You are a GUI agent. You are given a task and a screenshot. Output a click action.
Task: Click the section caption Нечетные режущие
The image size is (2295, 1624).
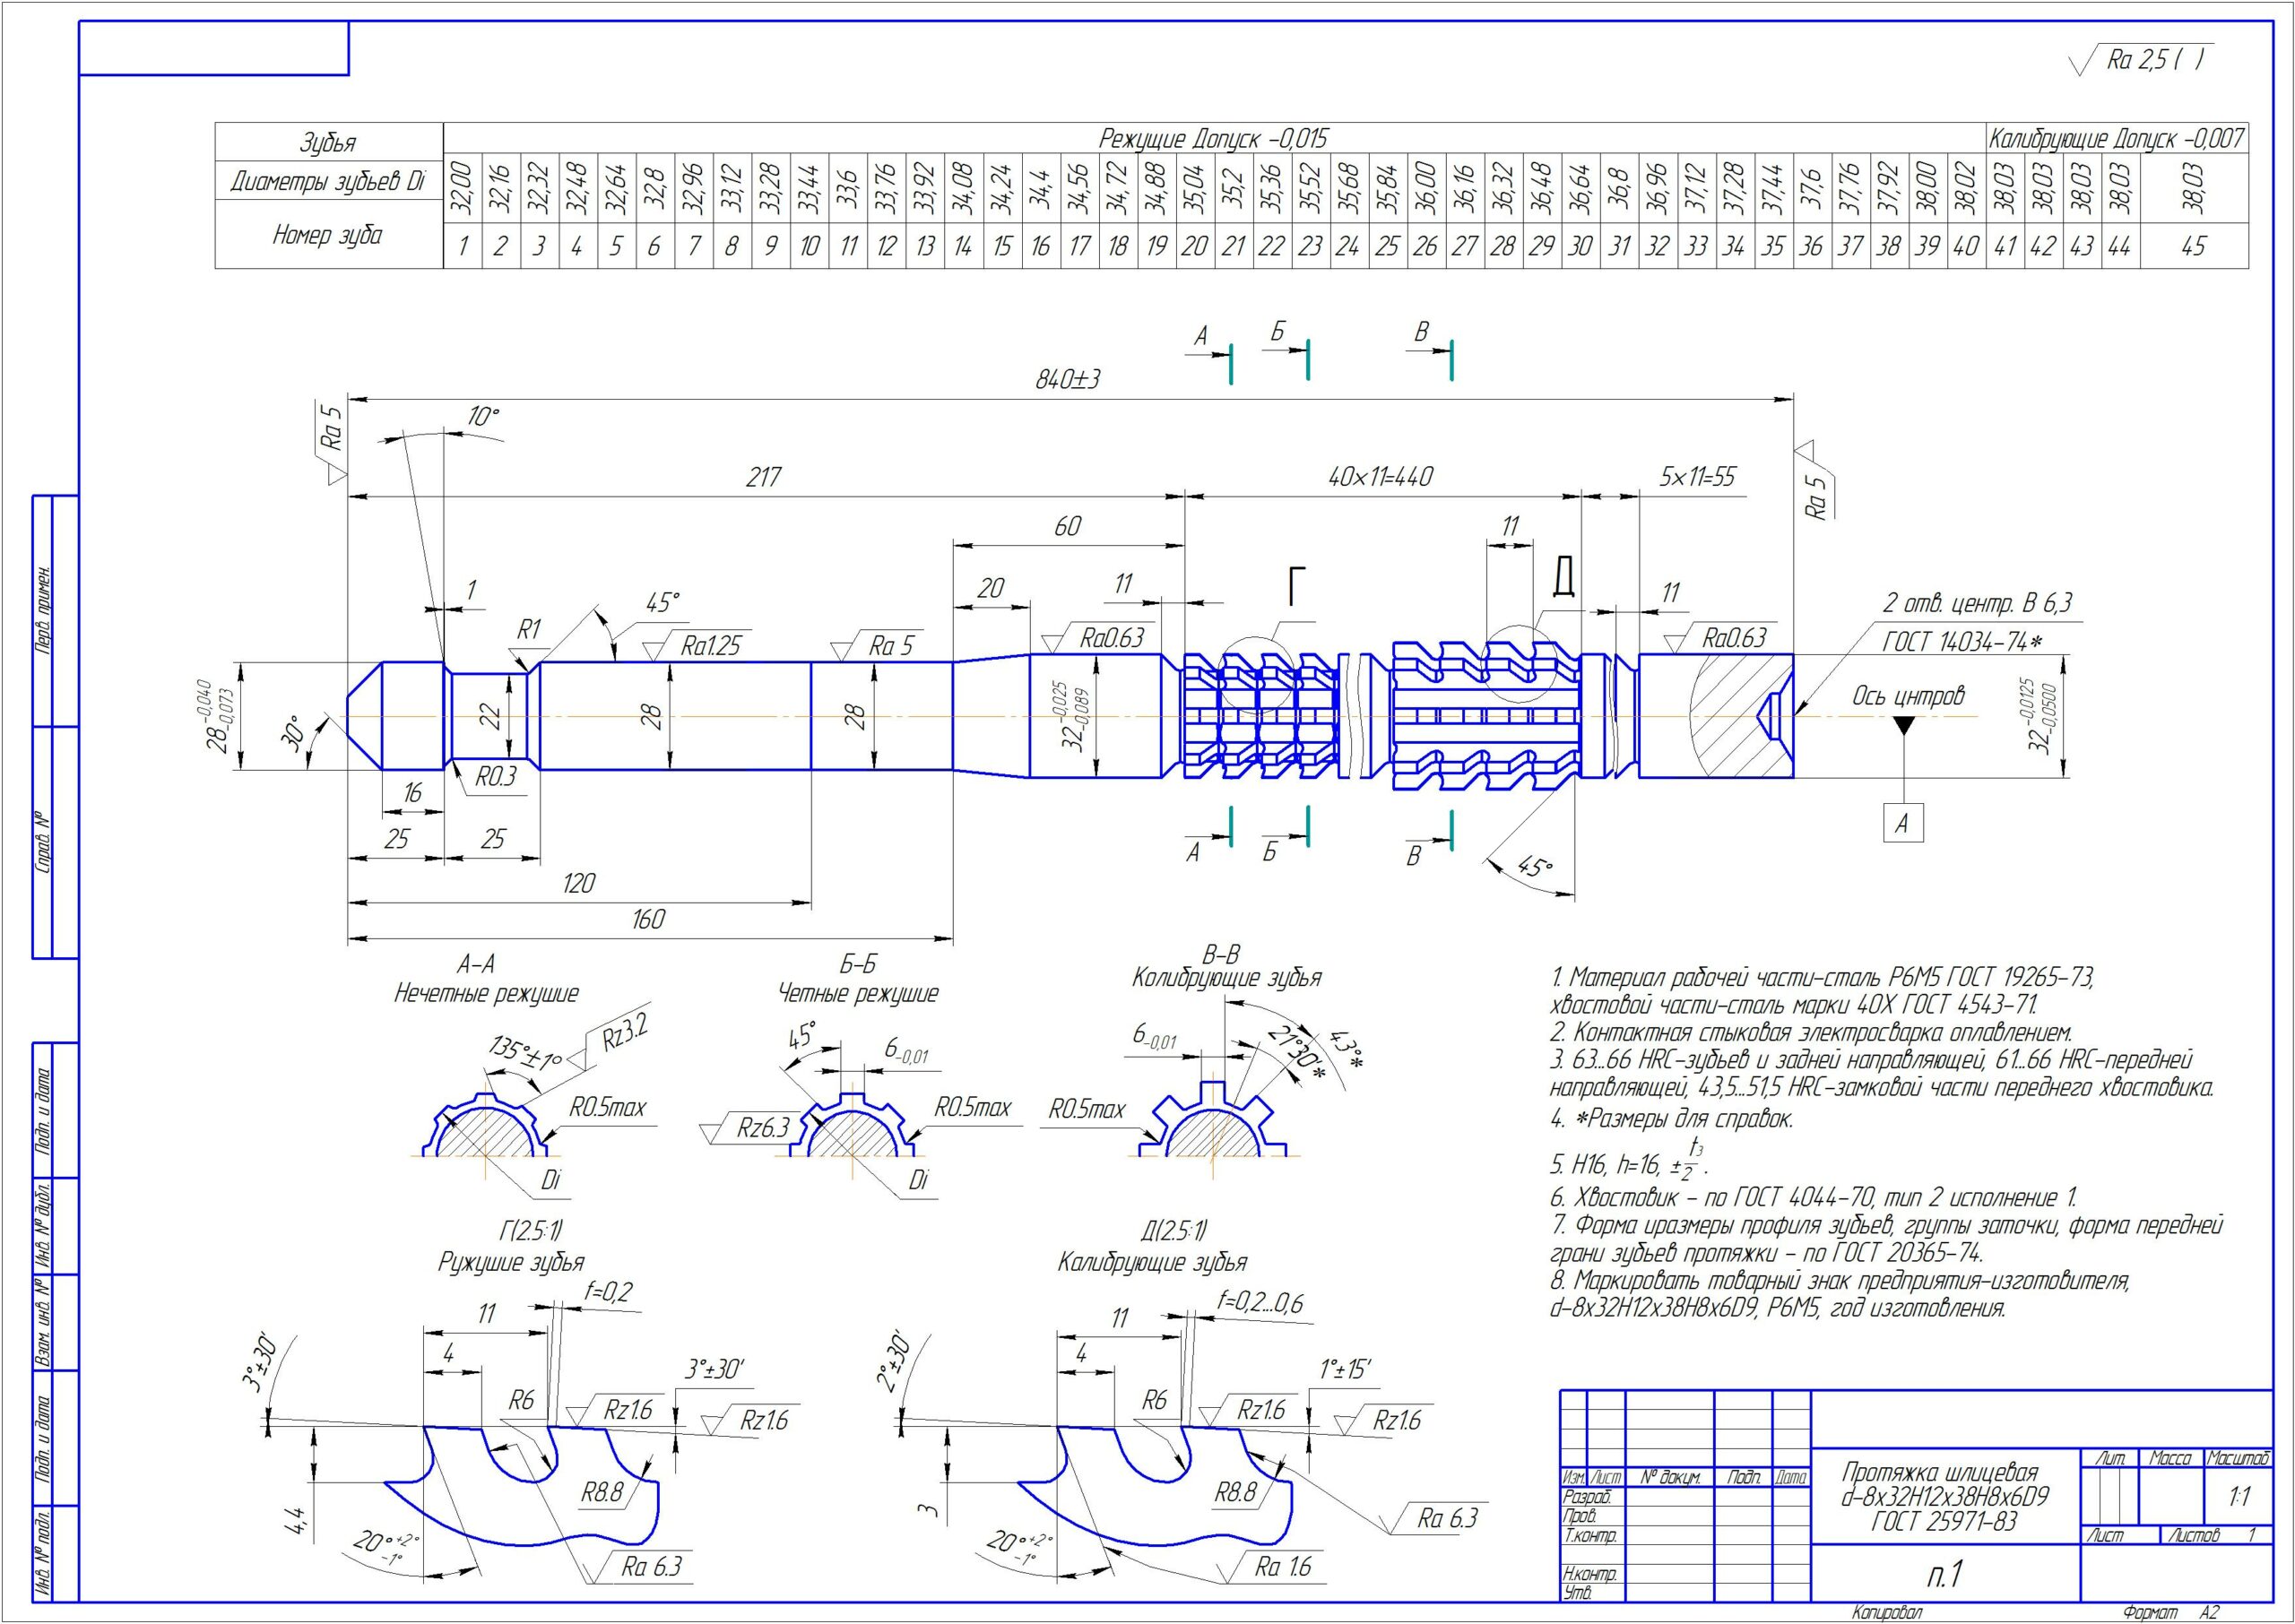(x=486, y=994)
